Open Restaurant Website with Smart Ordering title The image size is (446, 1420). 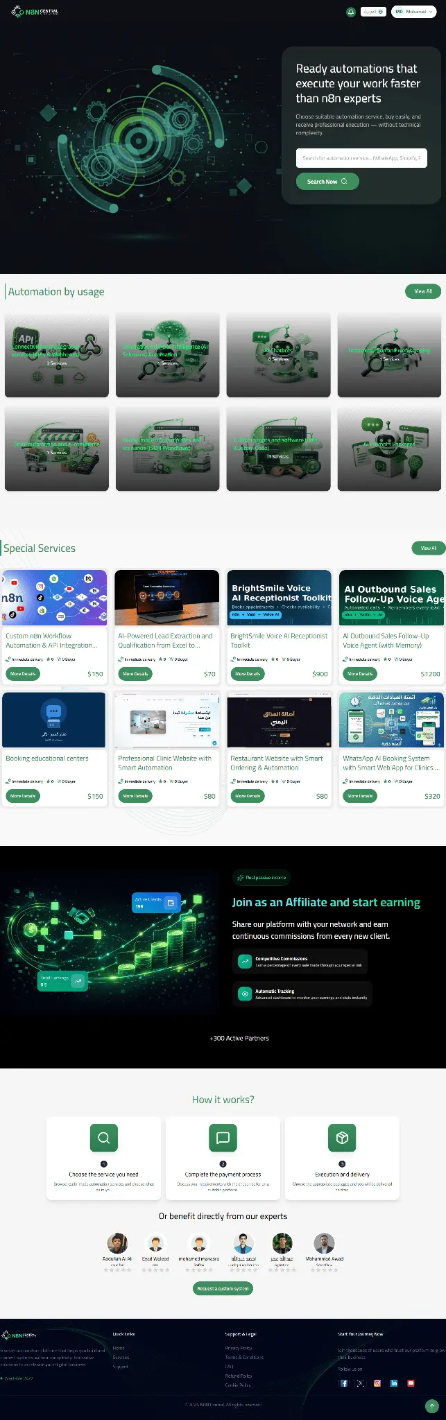click(x=276, y=763)
